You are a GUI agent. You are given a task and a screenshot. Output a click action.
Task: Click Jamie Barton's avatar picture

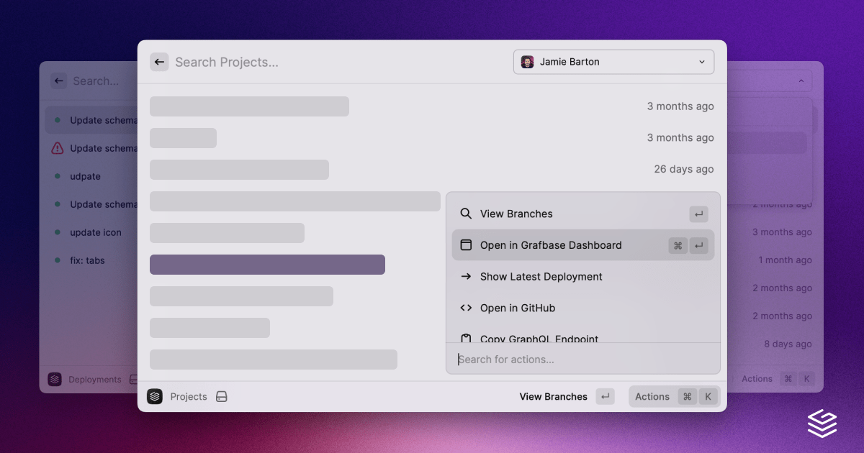(528, 62)
